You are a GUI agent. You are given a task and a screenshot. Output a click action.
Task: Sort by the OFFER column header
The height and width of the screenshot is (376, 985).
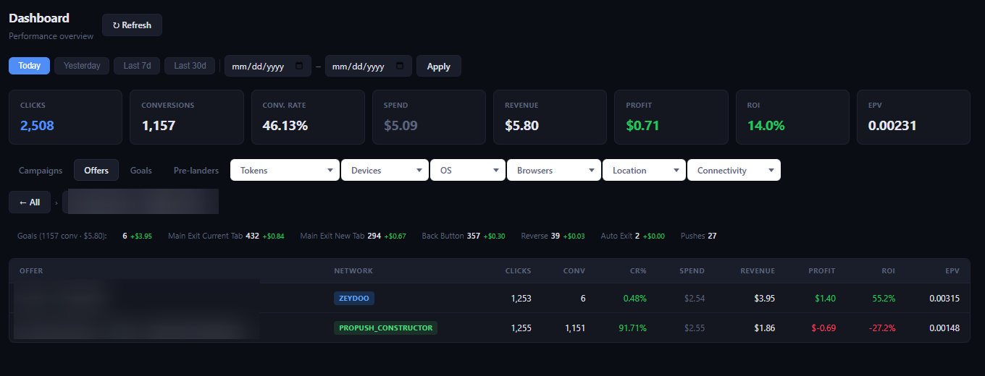point(31,271)
